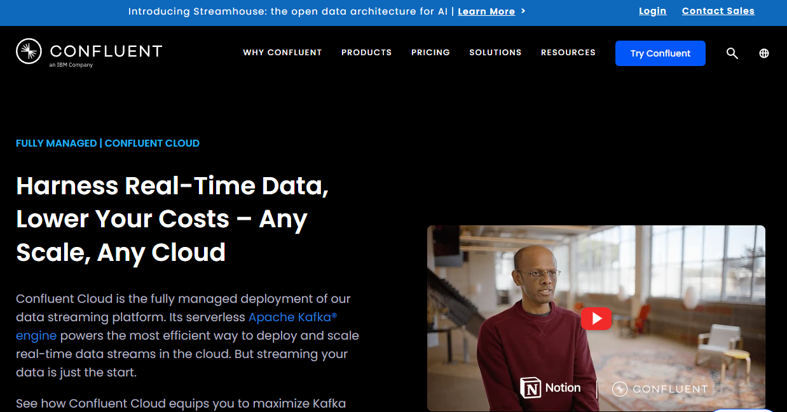Click Contact Sales link
787x412 pixels.
coord(718,11)
